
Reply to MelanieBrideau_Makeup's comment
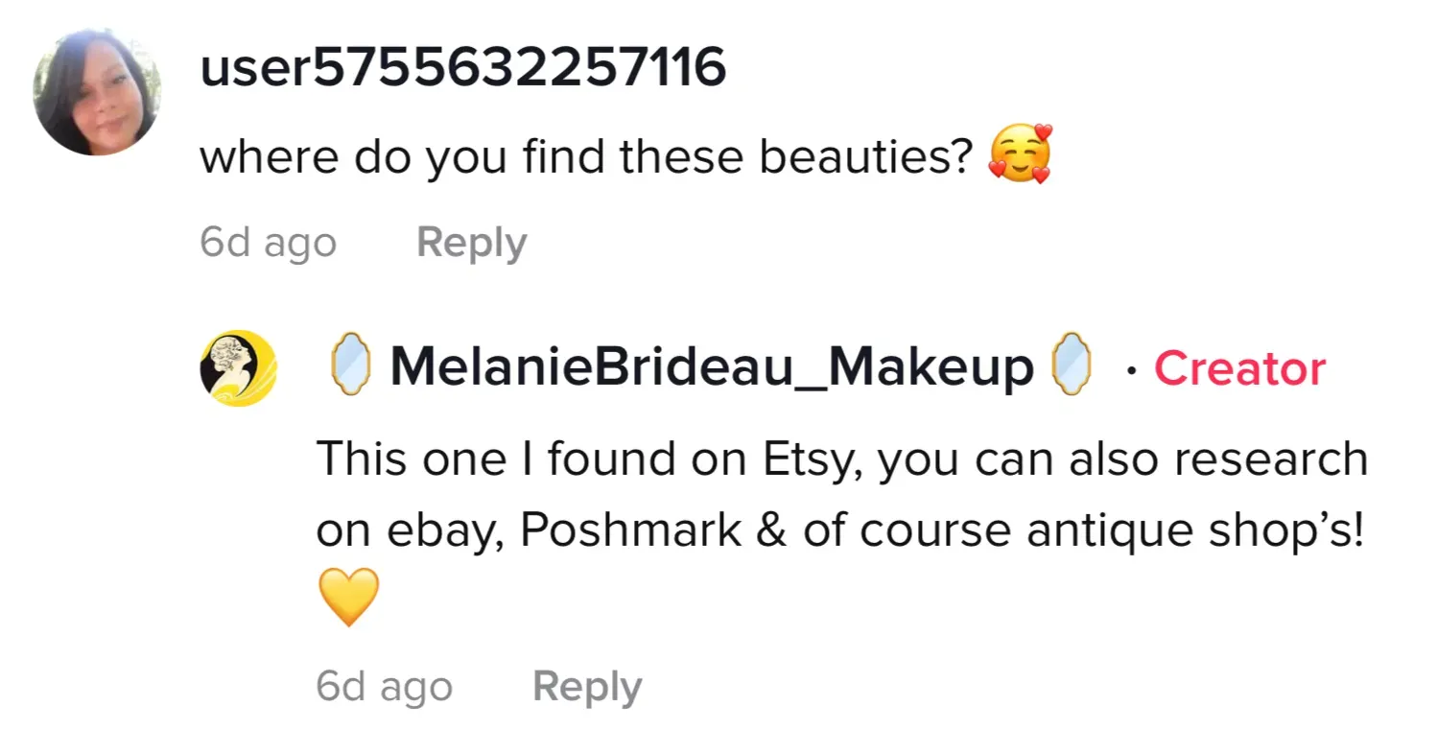[x=586, y=687]
